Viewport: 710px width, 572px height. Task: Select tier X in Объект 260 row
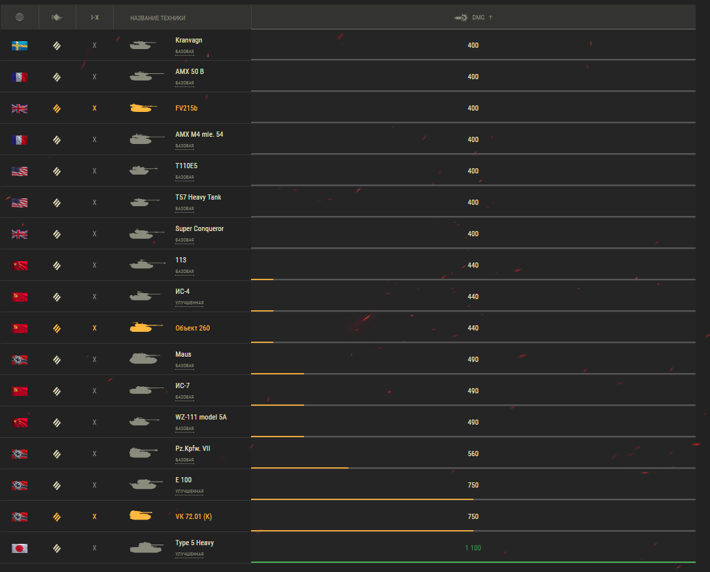coord(95,328)
